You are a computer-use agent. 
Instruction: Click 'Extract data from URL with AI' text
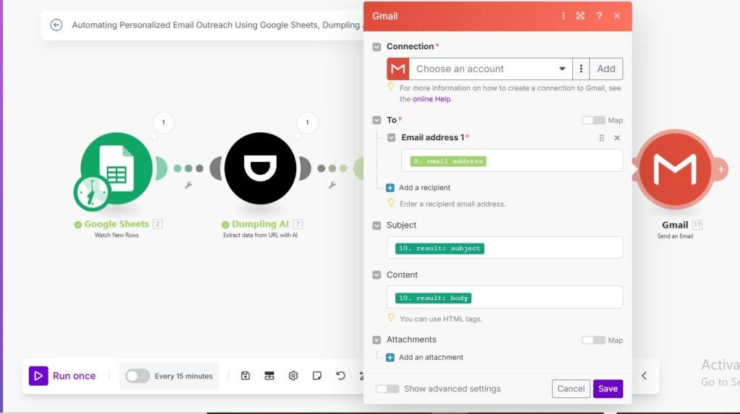coord(260,235)
